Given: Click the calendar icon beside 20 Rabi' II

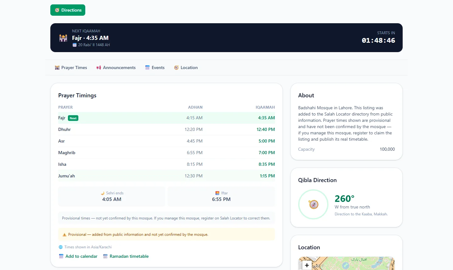Looking at the screenshot, I should [x=75, y=45].
